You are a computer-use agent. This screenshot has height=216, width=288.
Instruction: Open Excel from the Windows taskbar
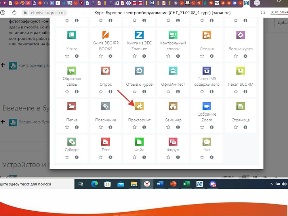coord(186,184)
